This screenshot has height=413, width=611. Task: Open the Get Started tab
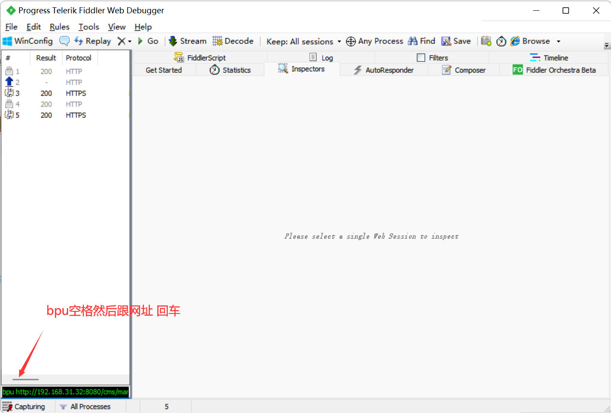pos(164,70)
